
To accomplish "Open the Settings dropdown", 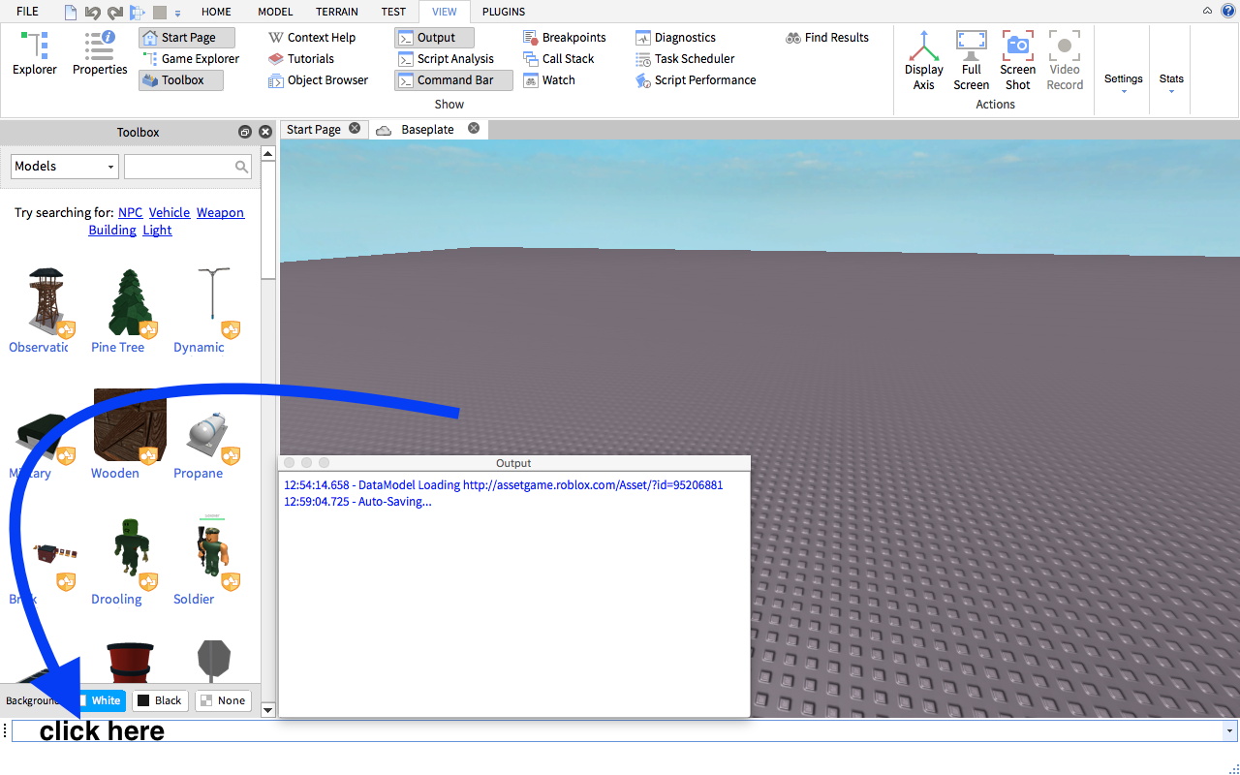I will click(x=1124, y=83).
